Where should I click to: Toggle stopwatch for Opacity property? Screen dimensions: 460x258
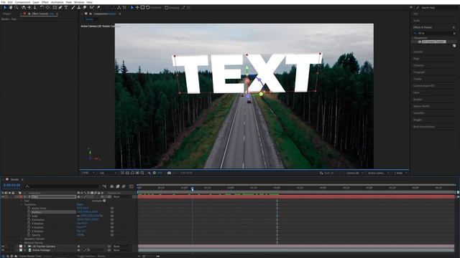tap(29, 235)
